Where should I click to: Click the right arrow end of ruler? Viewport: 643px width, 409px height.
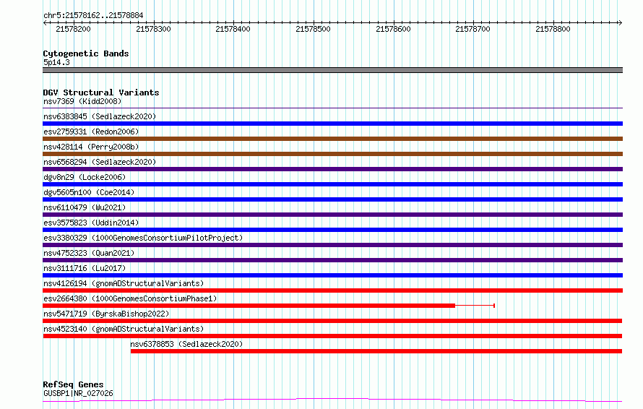coord(620,23)
